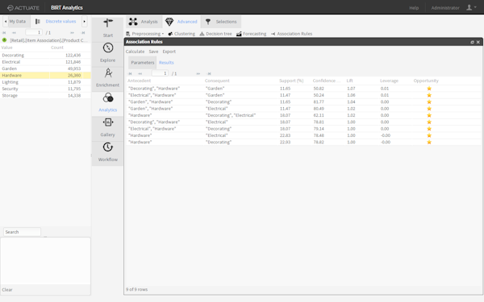Click Calculate in Association Rules
Screen dimensions: 484x302
click(135, 52)
